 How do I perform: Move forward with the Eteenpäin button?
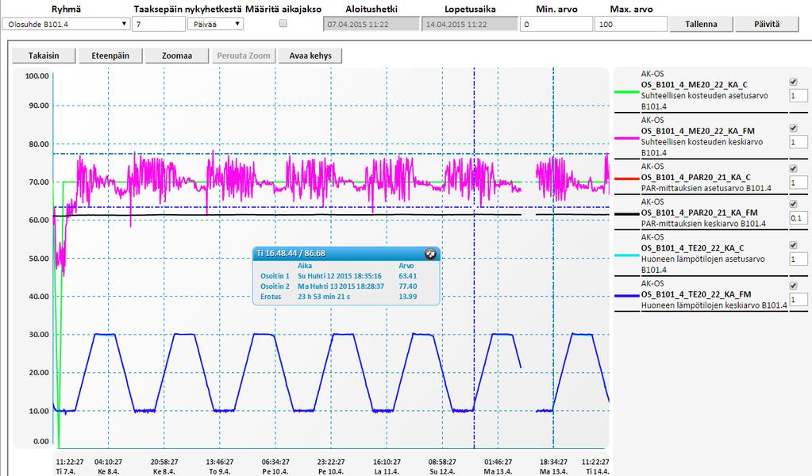(x=110, y=56)
